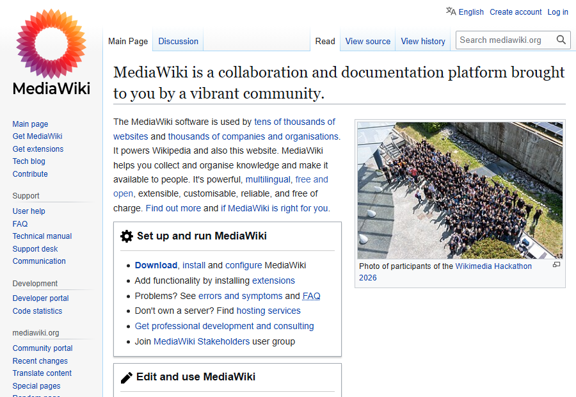Image resolution: width=576 pixels, height=397 pixels.
Task: Open Contribute sidebar link
Action: pyautogui.click(x=30, y=174)
